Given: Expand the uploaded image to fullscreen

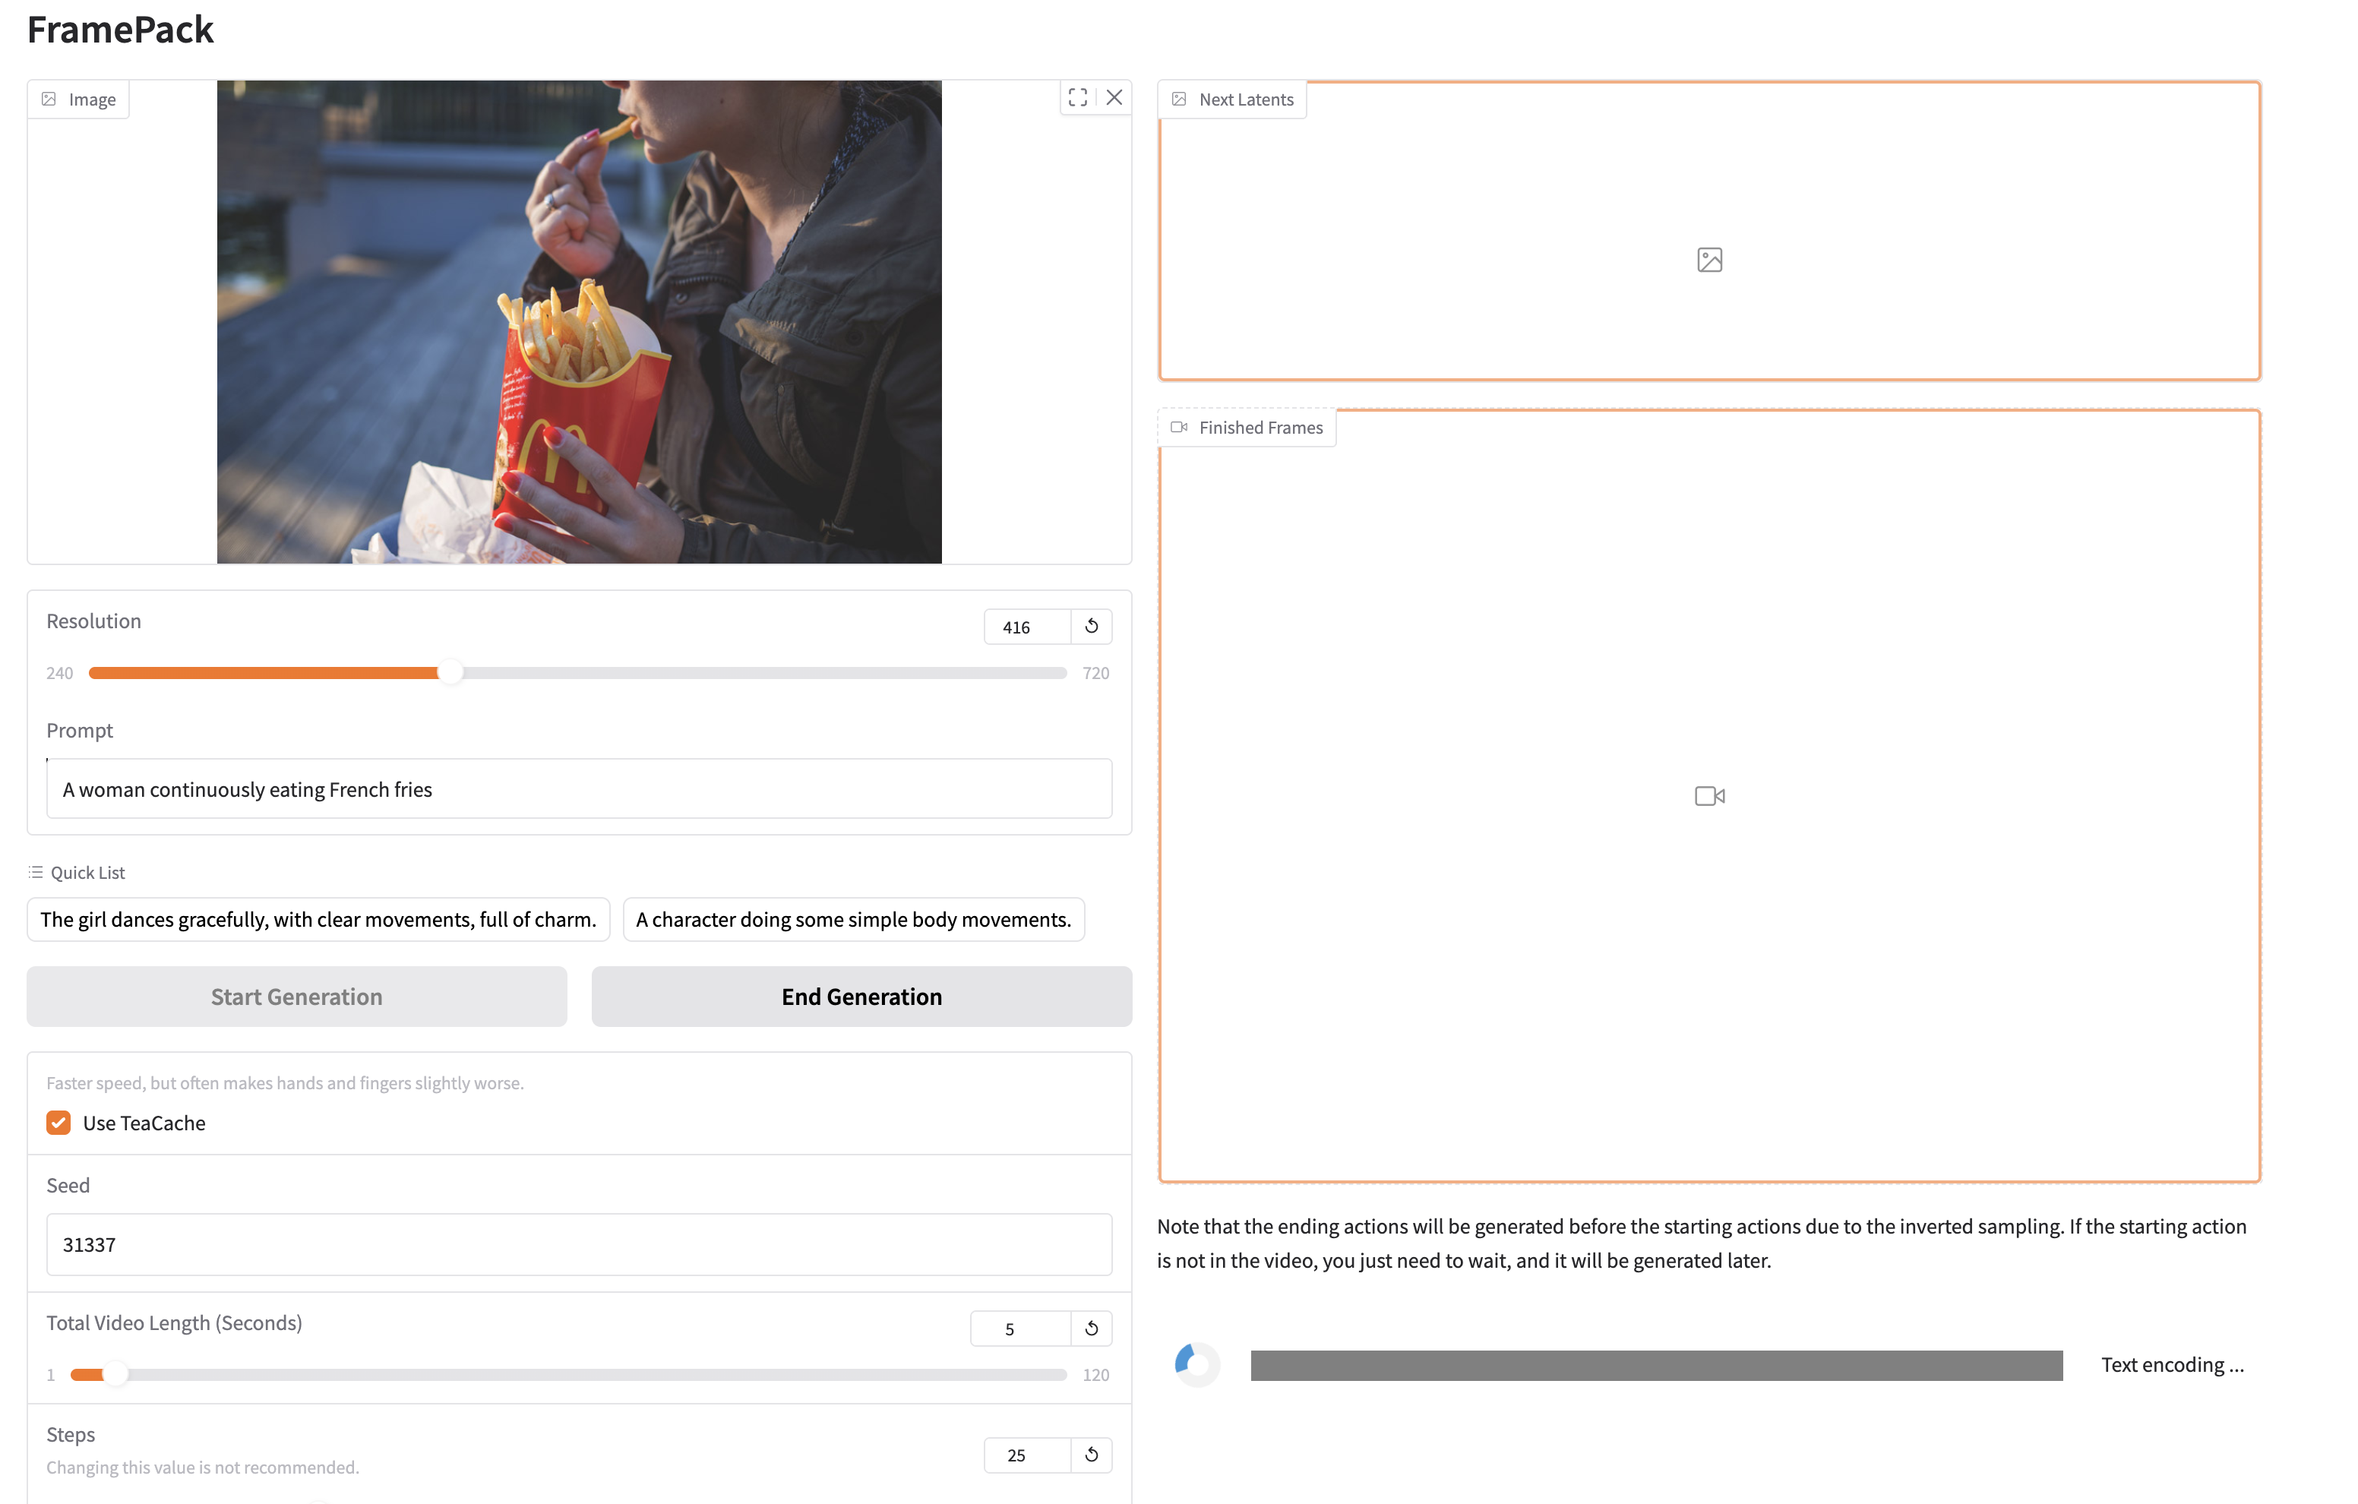Looking at the screenshot, I should pos(1078,98).
